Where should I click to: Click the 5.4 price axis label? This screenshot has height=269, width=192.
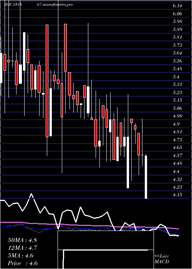pyautogui.click(x=176, y=77)
